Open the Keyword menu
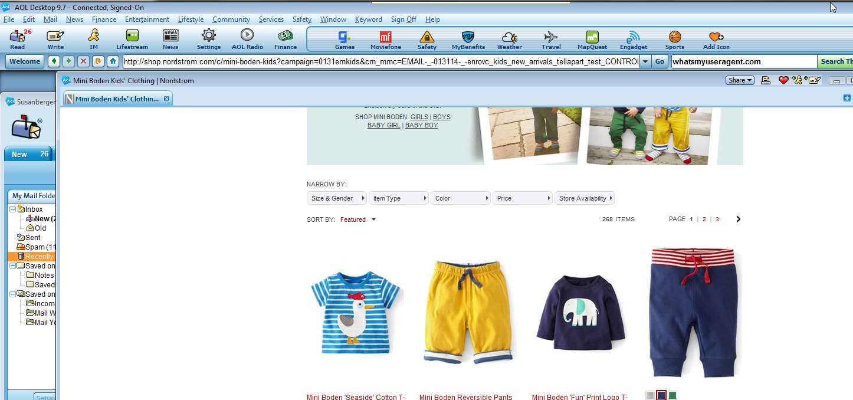Image resolution: width=853 pixels, height=400 pixels. 369,19
